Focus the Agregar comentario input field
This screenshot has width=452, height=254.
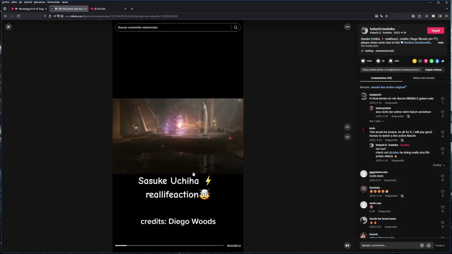[389, 246]
